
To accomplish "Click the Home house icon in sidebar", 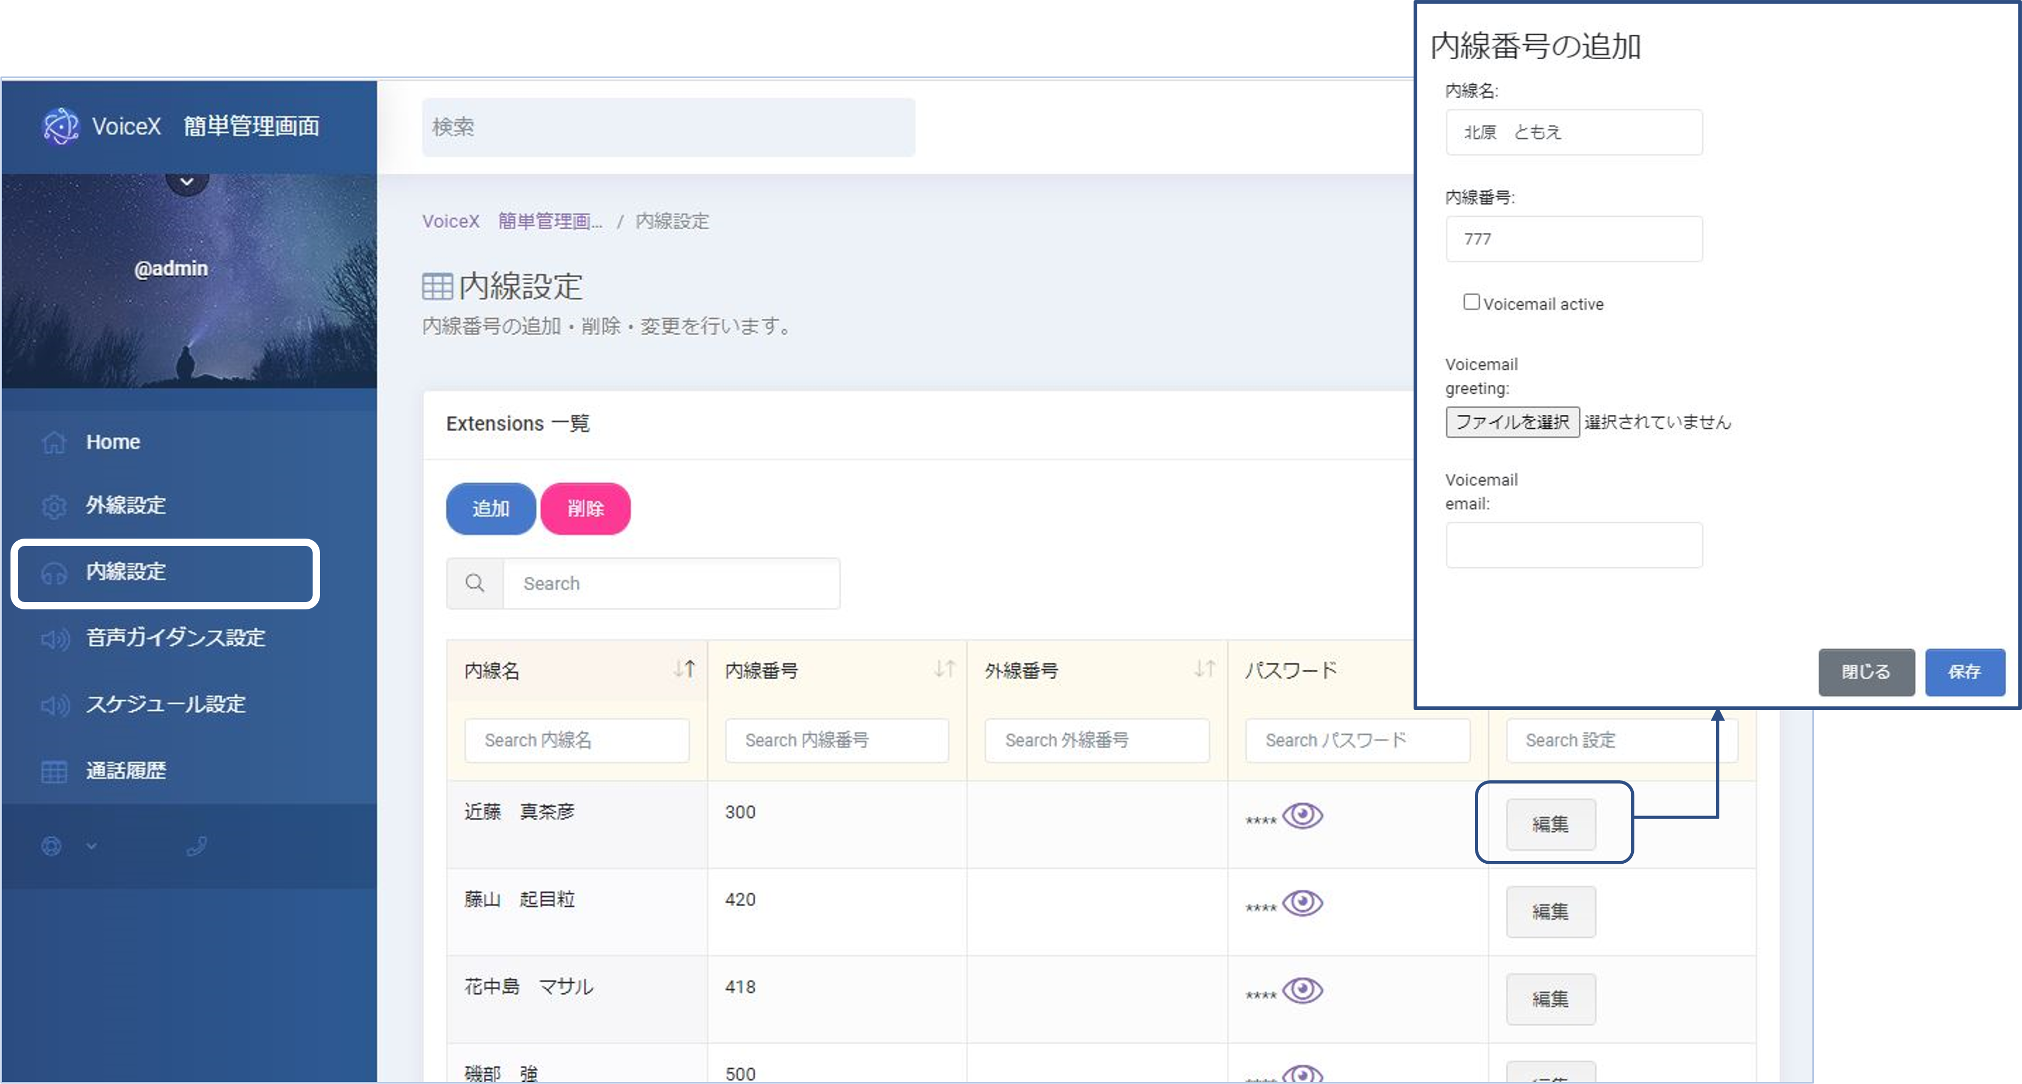I will tap(54, 443).
